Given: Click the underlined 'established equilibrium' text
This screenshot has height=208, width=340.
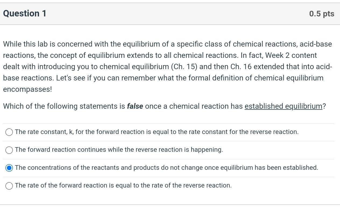Looking at the screenshot, I should (283, 106).
